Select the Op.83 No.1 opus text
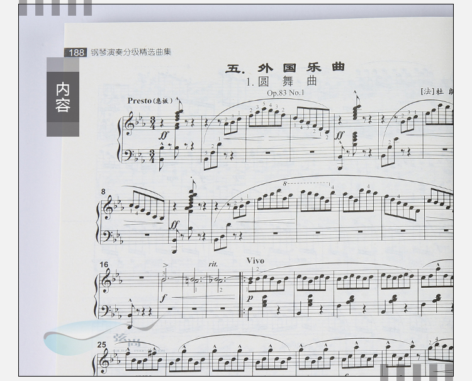The image size is (472, 381). tap(286, 93)
